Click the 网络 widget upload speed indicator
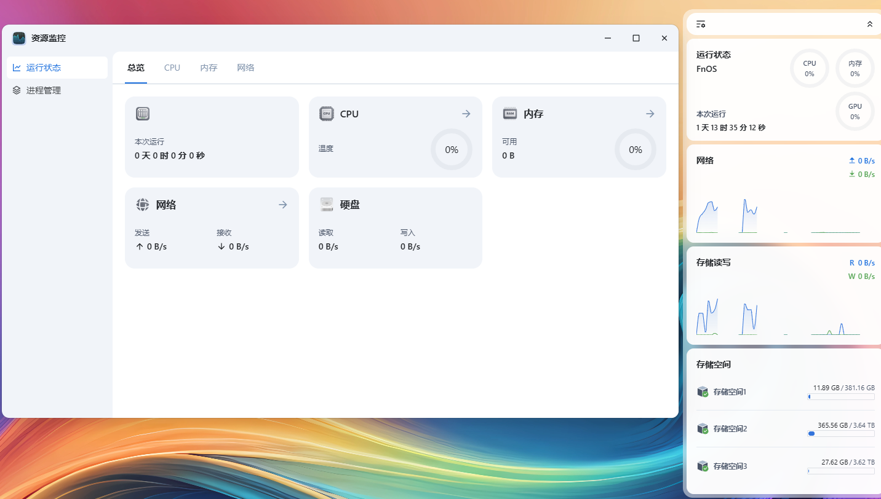Viewport: 881px width, 499px height. click(861, 160)
